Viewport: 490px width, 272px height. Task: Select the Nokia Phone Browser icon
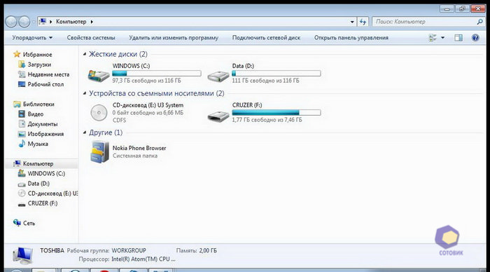tap(99, 152)
